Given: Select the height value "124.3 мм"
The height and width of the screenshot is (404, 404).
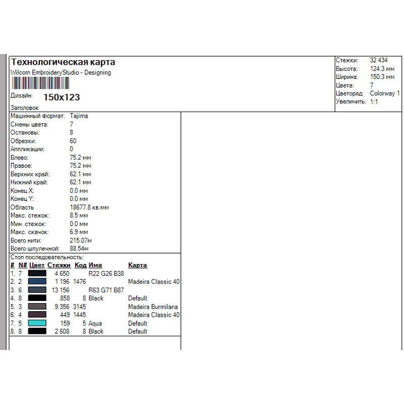Looking at the screenshot, I should [382, 69].
